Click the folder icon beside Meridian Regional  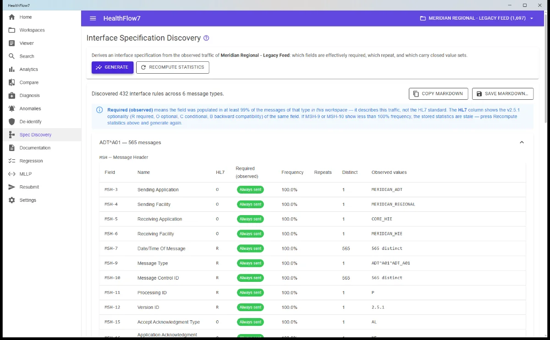click(423, 18)
